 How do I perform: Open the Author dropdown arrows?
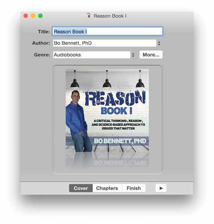159,43
